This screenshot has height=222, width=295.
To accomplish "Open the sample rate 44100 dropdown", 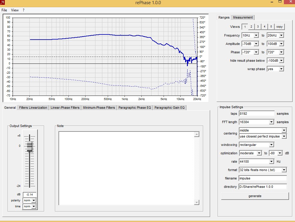I will 271,161.
